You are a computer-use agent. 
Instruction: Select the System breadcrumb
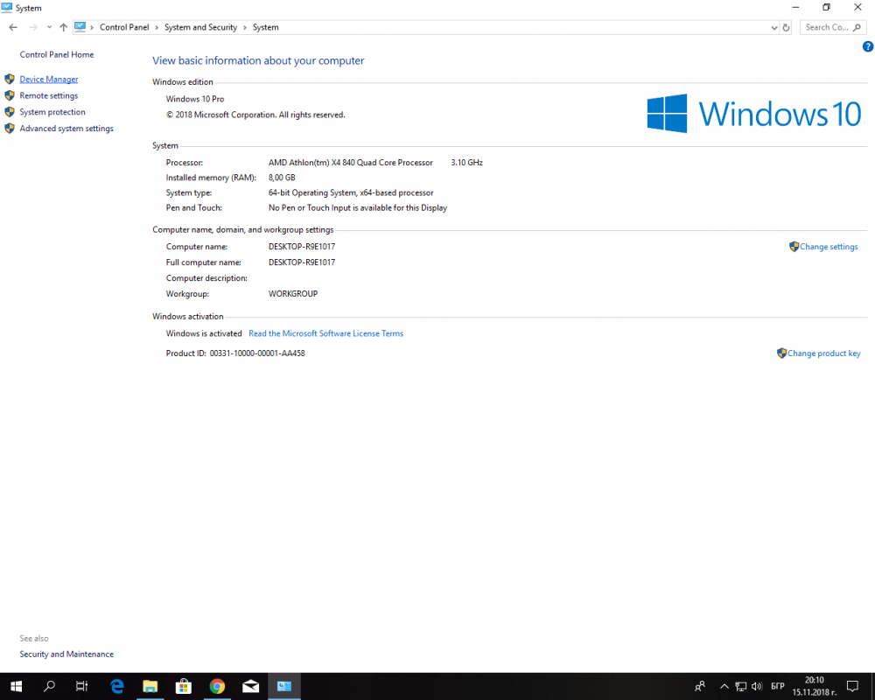[x=266, y=27]
